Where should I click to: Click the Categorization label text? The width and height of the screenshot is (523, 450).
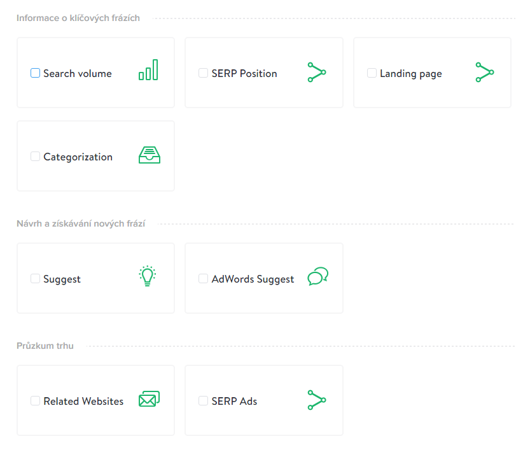point(78,157)
